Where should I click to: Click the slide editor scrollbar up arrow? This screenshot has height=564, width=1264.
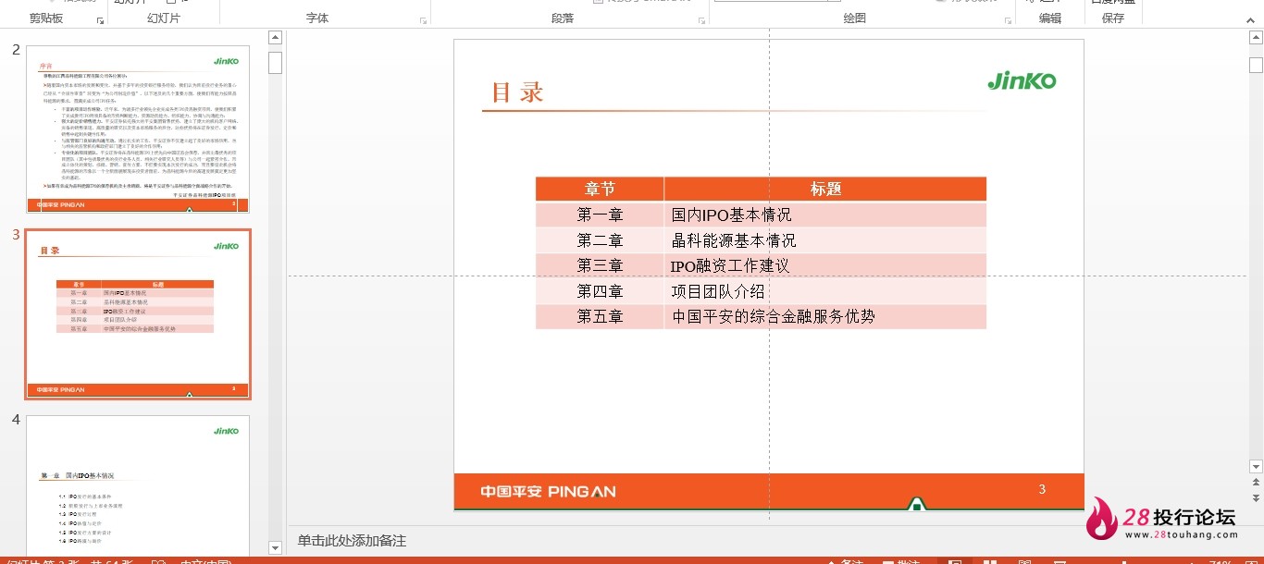tap(1256, 37)
